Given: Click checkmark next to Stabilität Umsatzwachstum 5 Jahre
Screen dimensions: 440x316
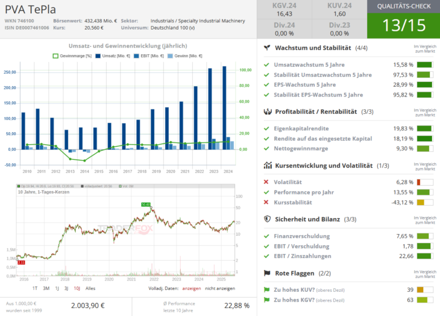Looking at the screenshot, I should coord(266,75).
